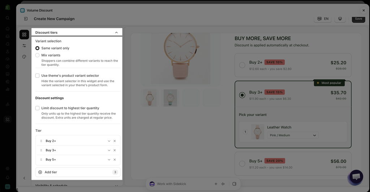Screen dimensions: 370x192
Task: Select Buy 2+ offer radio
Action: pyautogui.click(x=242, y=65)
